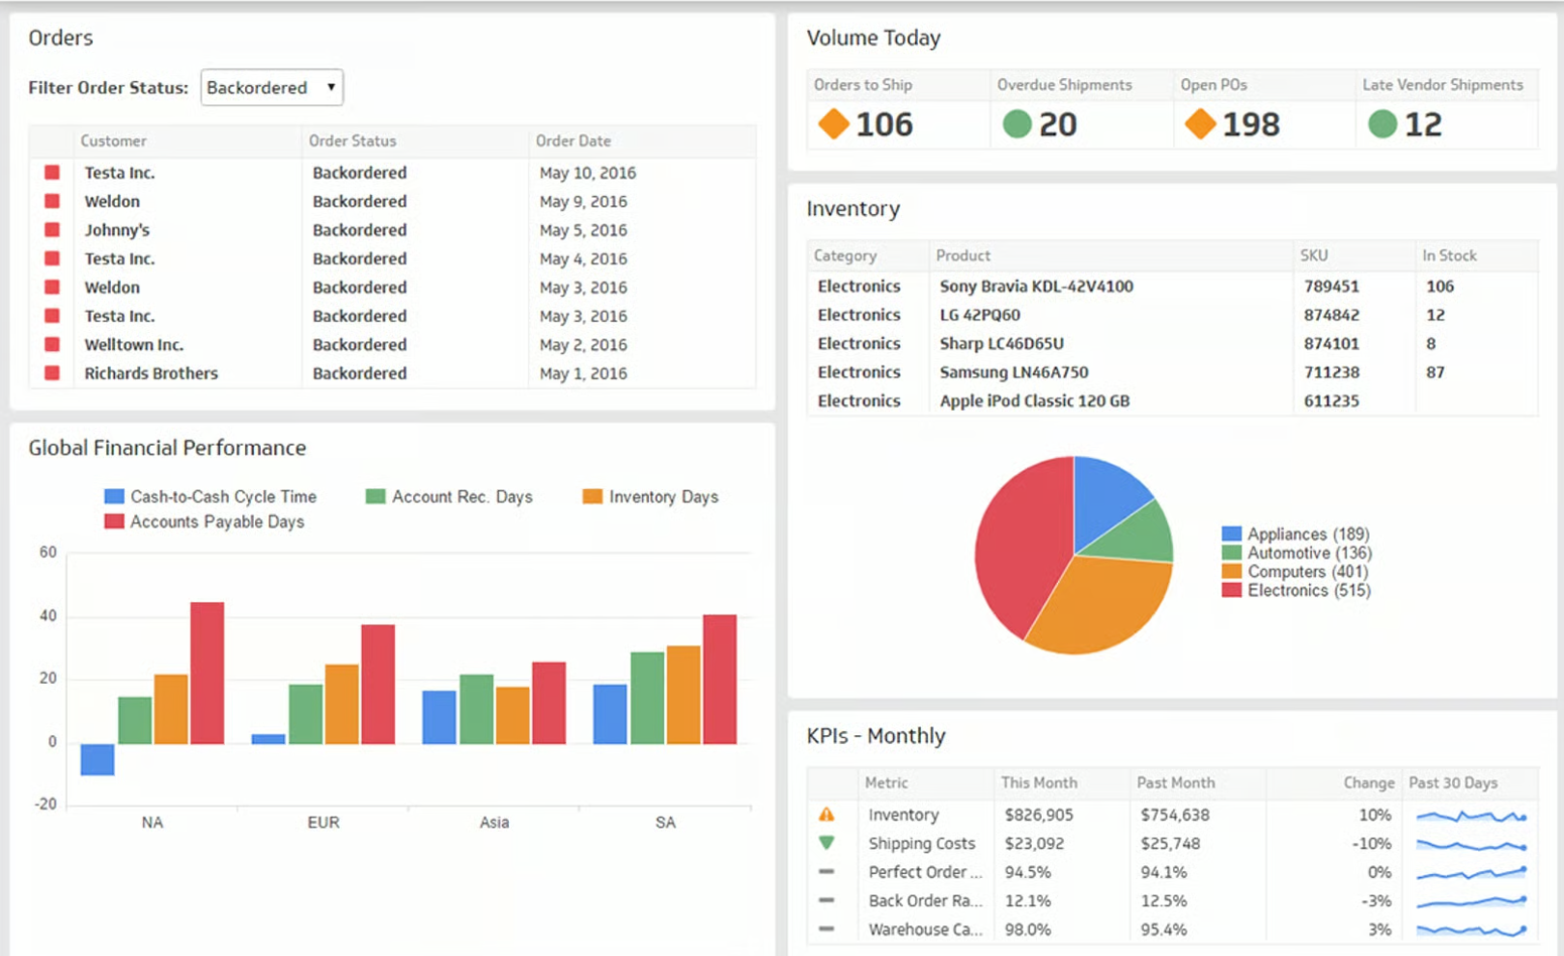Click the green circle icon beside Overdue Shipments
1564x956 pixels.
coord(1017,123)
